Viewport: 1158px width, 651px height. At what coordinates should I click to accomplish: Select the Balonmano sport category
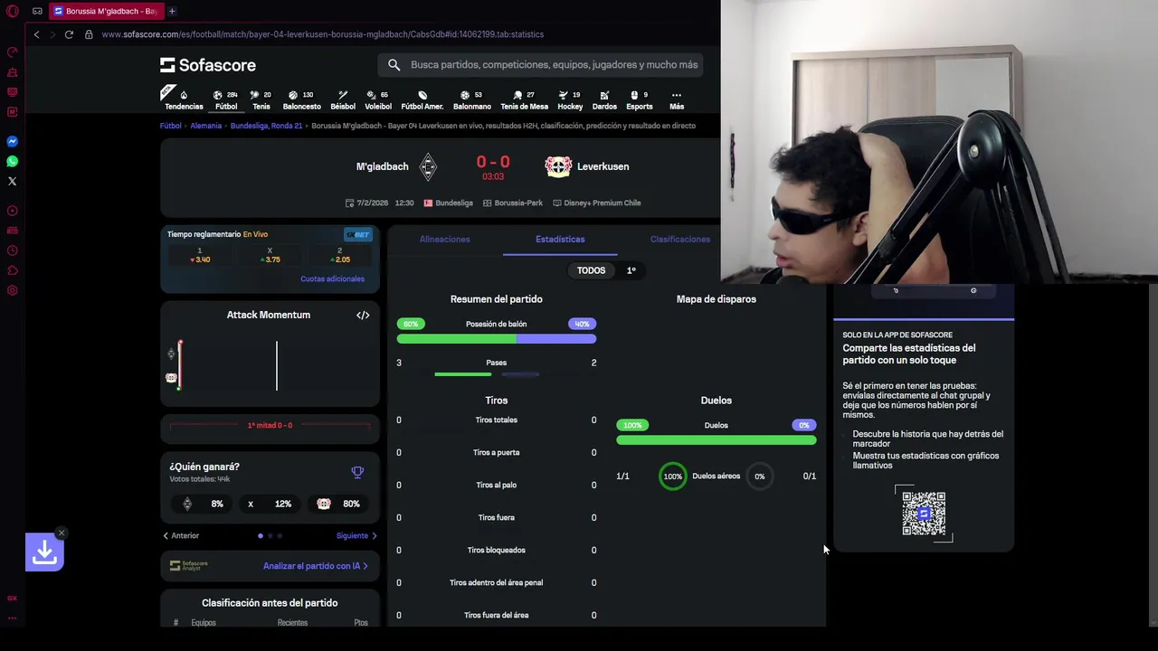[471, 99]
